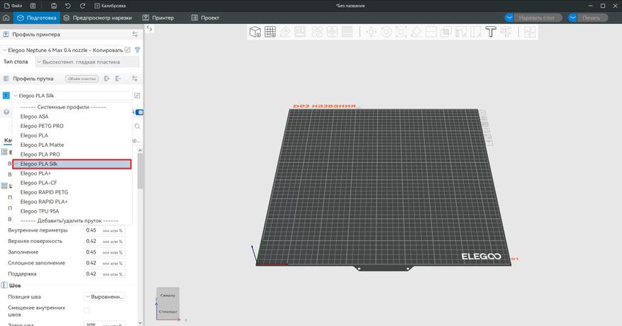
Task: Click the edit printer preset icon
Action: point(128,50)
